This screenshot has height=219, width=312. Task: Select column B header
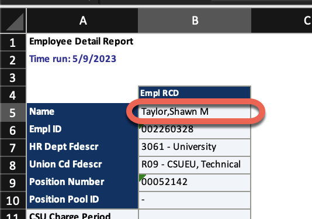[195, 20]
